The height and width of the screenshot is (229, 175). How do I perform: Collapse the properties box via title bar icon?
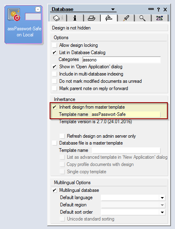point(151,9)
